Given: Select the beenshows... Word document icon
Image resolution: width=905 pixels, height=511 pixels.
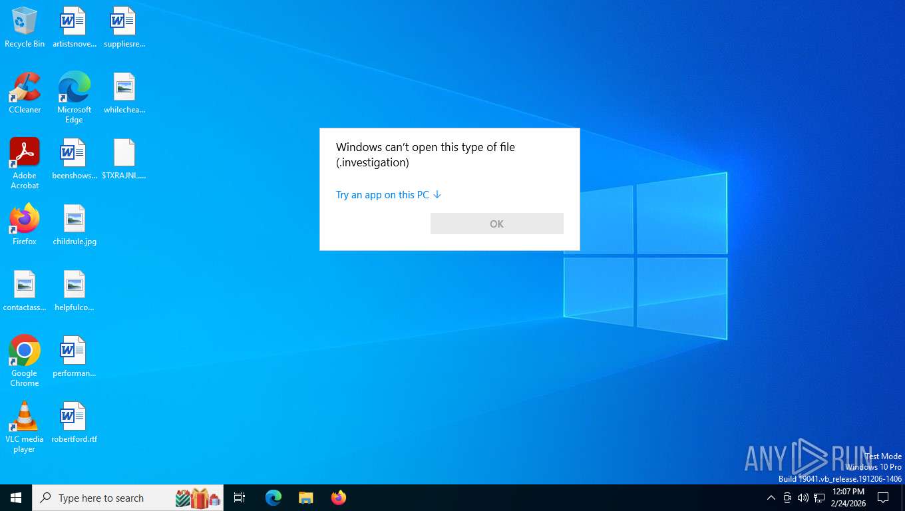Looking at the screenshot, I should pos(74,159).
